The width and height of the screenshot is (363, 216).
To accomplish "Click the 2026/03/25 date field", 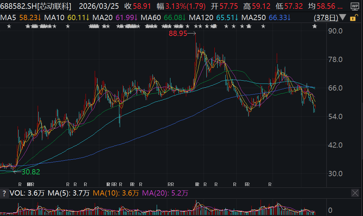I will tap(99, 6).
